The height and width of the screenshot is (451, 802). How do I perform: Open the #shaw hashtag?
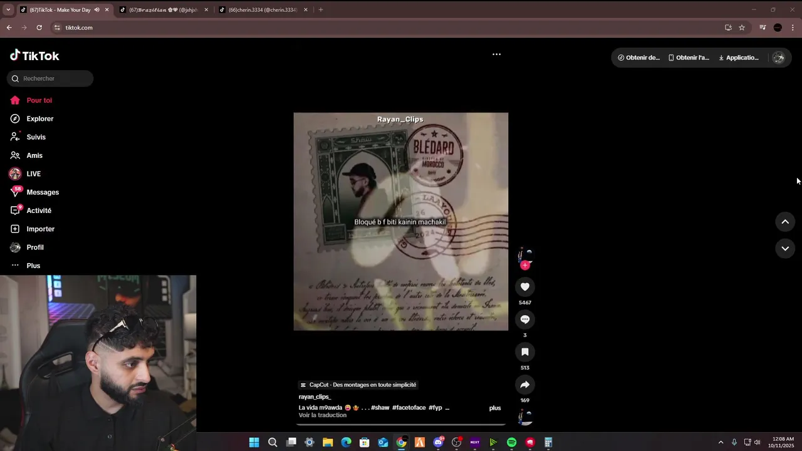tap(380, 408)
